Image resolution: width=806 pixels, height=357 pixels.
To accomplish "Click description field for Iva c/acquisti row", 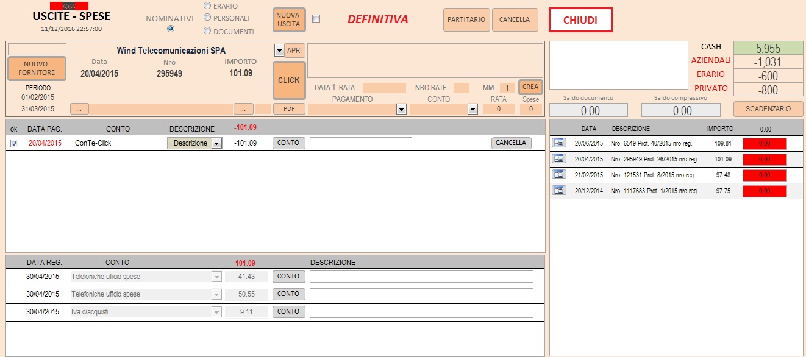I will coord(421,312).
